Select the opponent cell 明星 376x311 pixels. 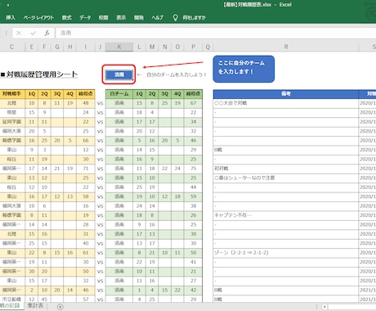(x=11, y=112)
